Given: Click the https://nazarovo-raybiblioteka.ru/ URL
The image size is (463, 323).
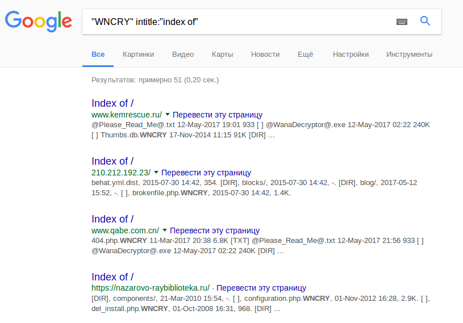Looking at the screenshot, I should [x=151, y=288].
